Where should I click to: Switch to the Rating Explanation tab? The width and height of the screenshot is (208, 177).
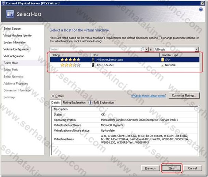point(74,102)
